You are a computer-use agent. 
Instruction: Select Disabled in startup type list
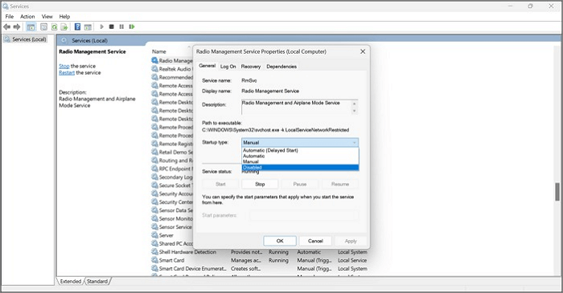(x=300, y=168)
